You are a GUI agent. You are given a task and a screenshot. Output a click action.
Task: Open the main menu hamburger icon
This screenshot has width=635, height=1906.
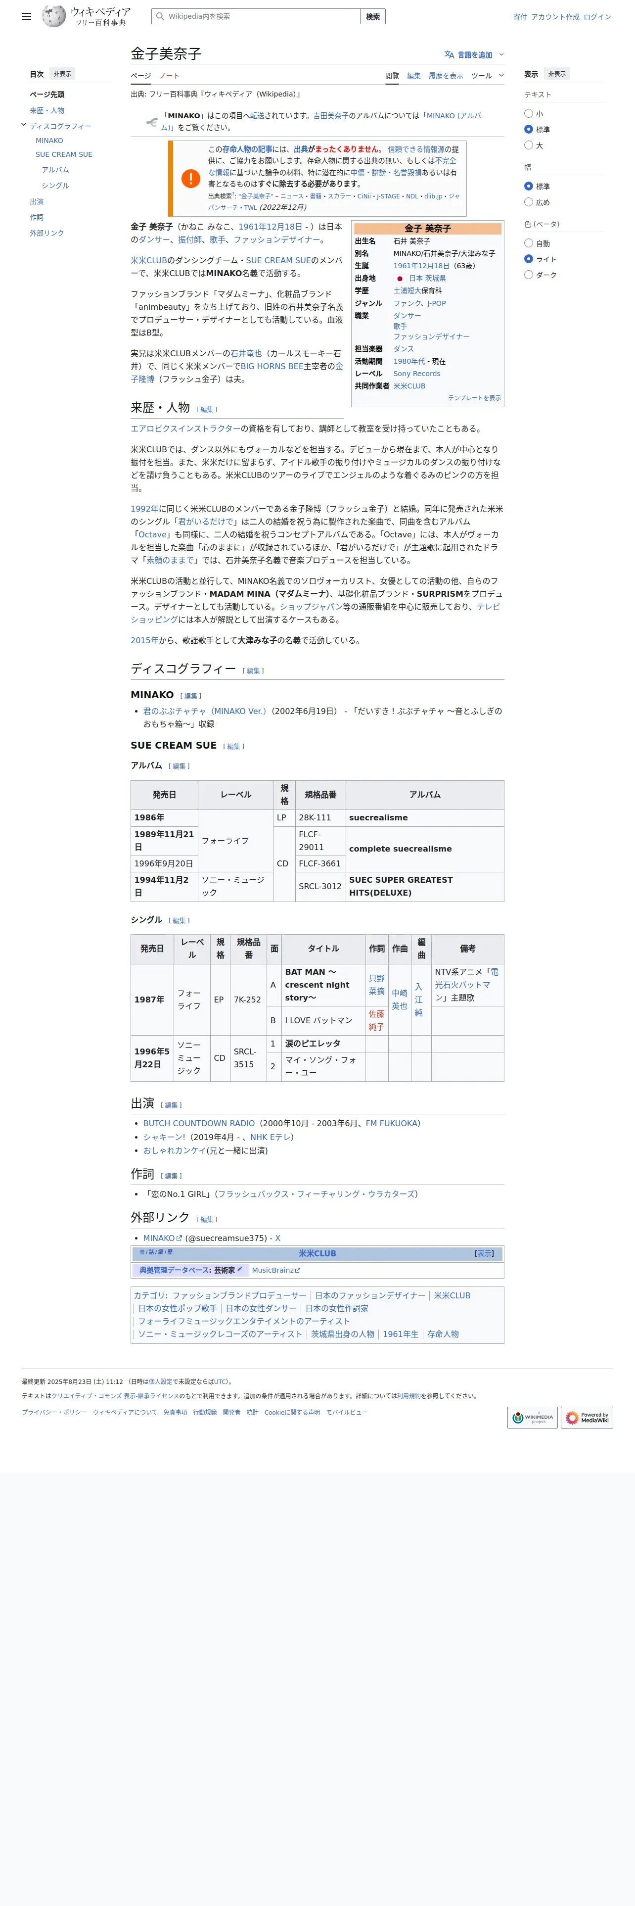point(27,16)
